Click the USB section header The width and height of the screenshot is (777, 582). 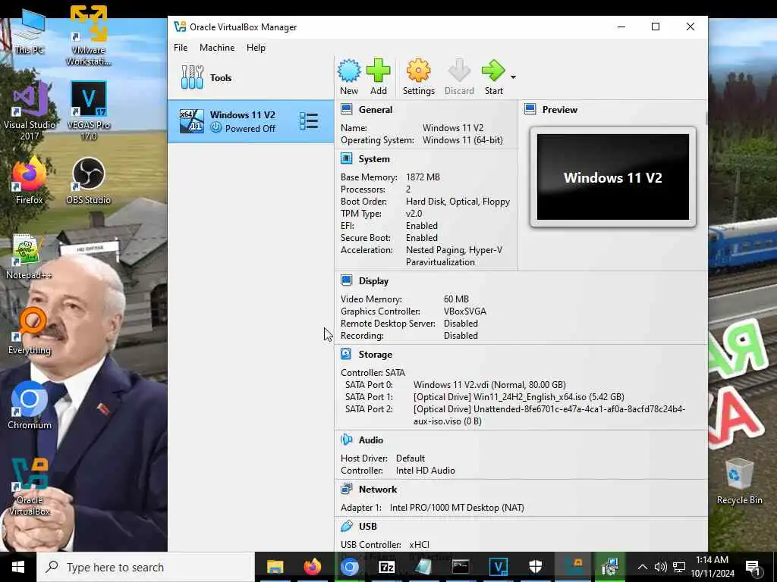pyautogui.click(x=367, y=527)
